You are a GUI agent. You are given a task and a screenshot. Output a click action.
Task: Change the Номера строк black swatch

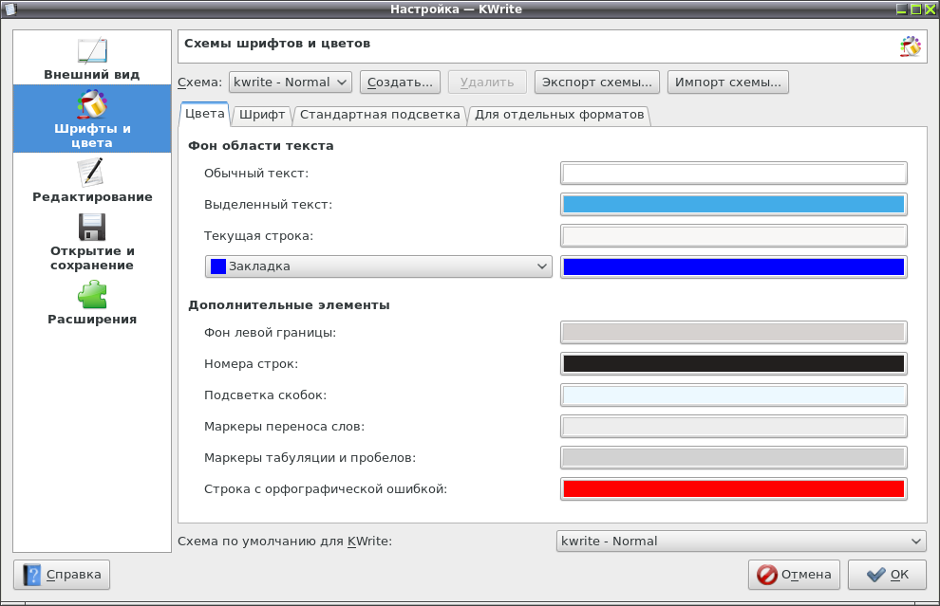click(734, 363)
